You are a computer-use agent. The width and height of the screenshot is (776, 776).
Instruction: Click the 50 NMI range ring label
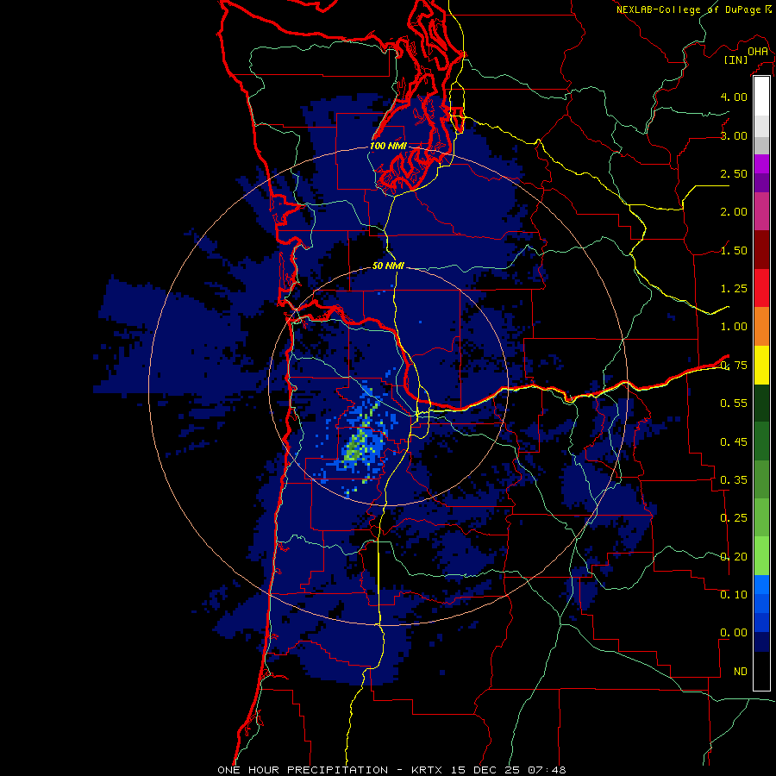[388, 266]
